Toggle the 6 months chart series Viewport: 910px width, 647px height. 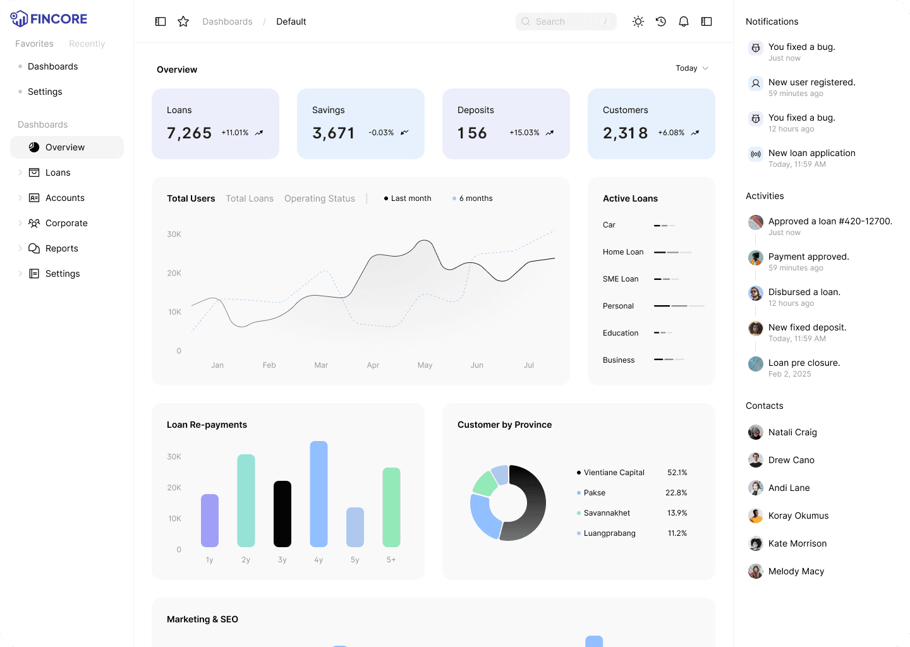[472, 198]
